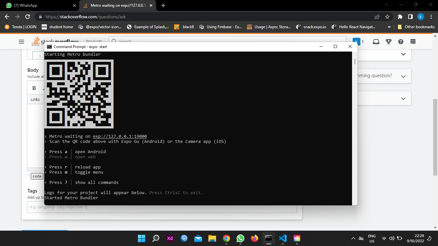The image size is (438, 246).
Task: Open Chrome profile avatar k
Action: coord(421,17)
